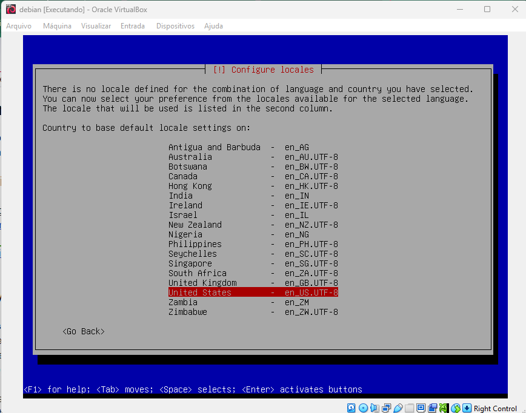
Task: Click the keyboard capture arrow icon
Action: (467, 408)
